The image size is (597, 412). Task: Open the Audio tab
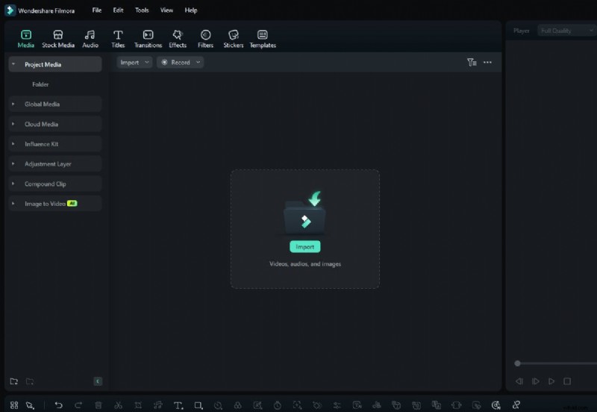(x=90, y=40)
